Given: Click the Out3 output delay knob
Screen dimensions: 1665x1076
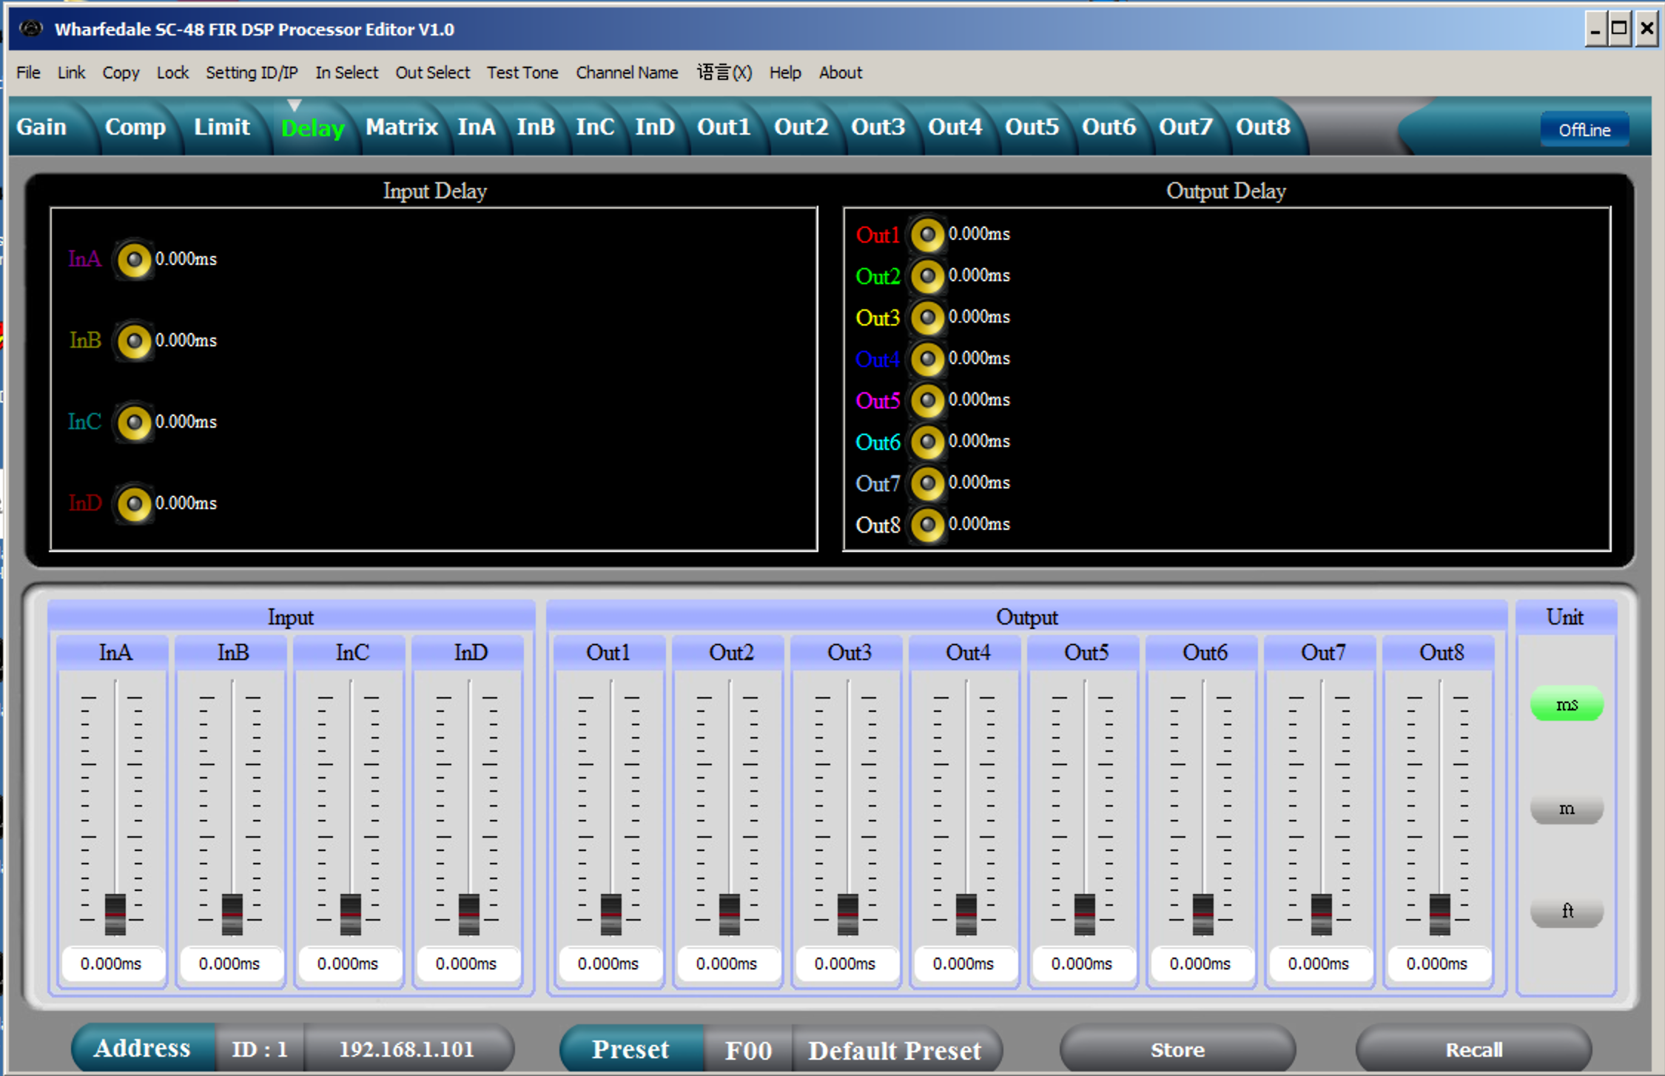Looking at the screenshot, I should pos(927,318).
